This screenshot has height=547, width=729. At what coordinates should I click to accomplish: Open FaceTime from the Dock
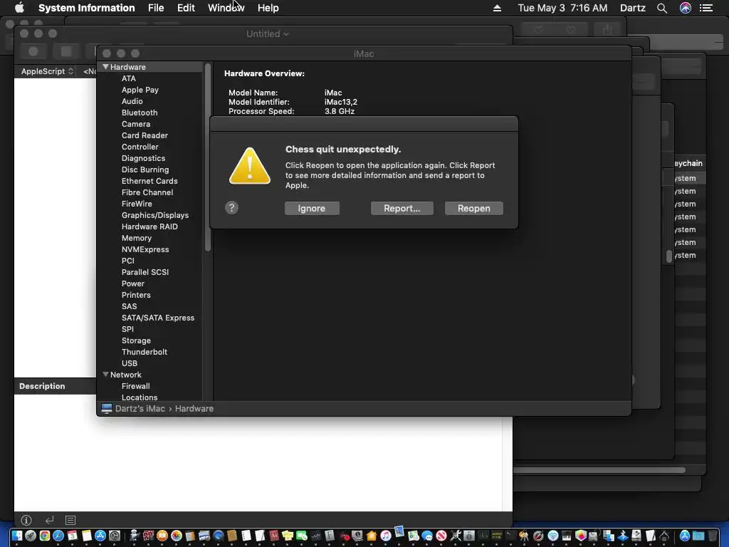(x=301, y=536)
